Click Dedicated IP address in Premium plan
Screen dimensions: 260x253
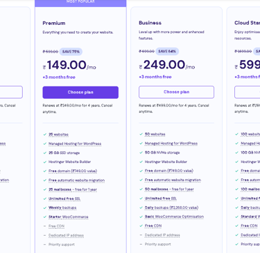(66, 235)
